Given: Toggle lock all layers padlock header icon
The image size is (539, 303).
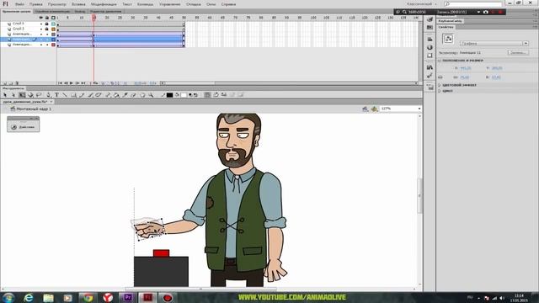Looking at the screenshot, I should click(47, 18).
